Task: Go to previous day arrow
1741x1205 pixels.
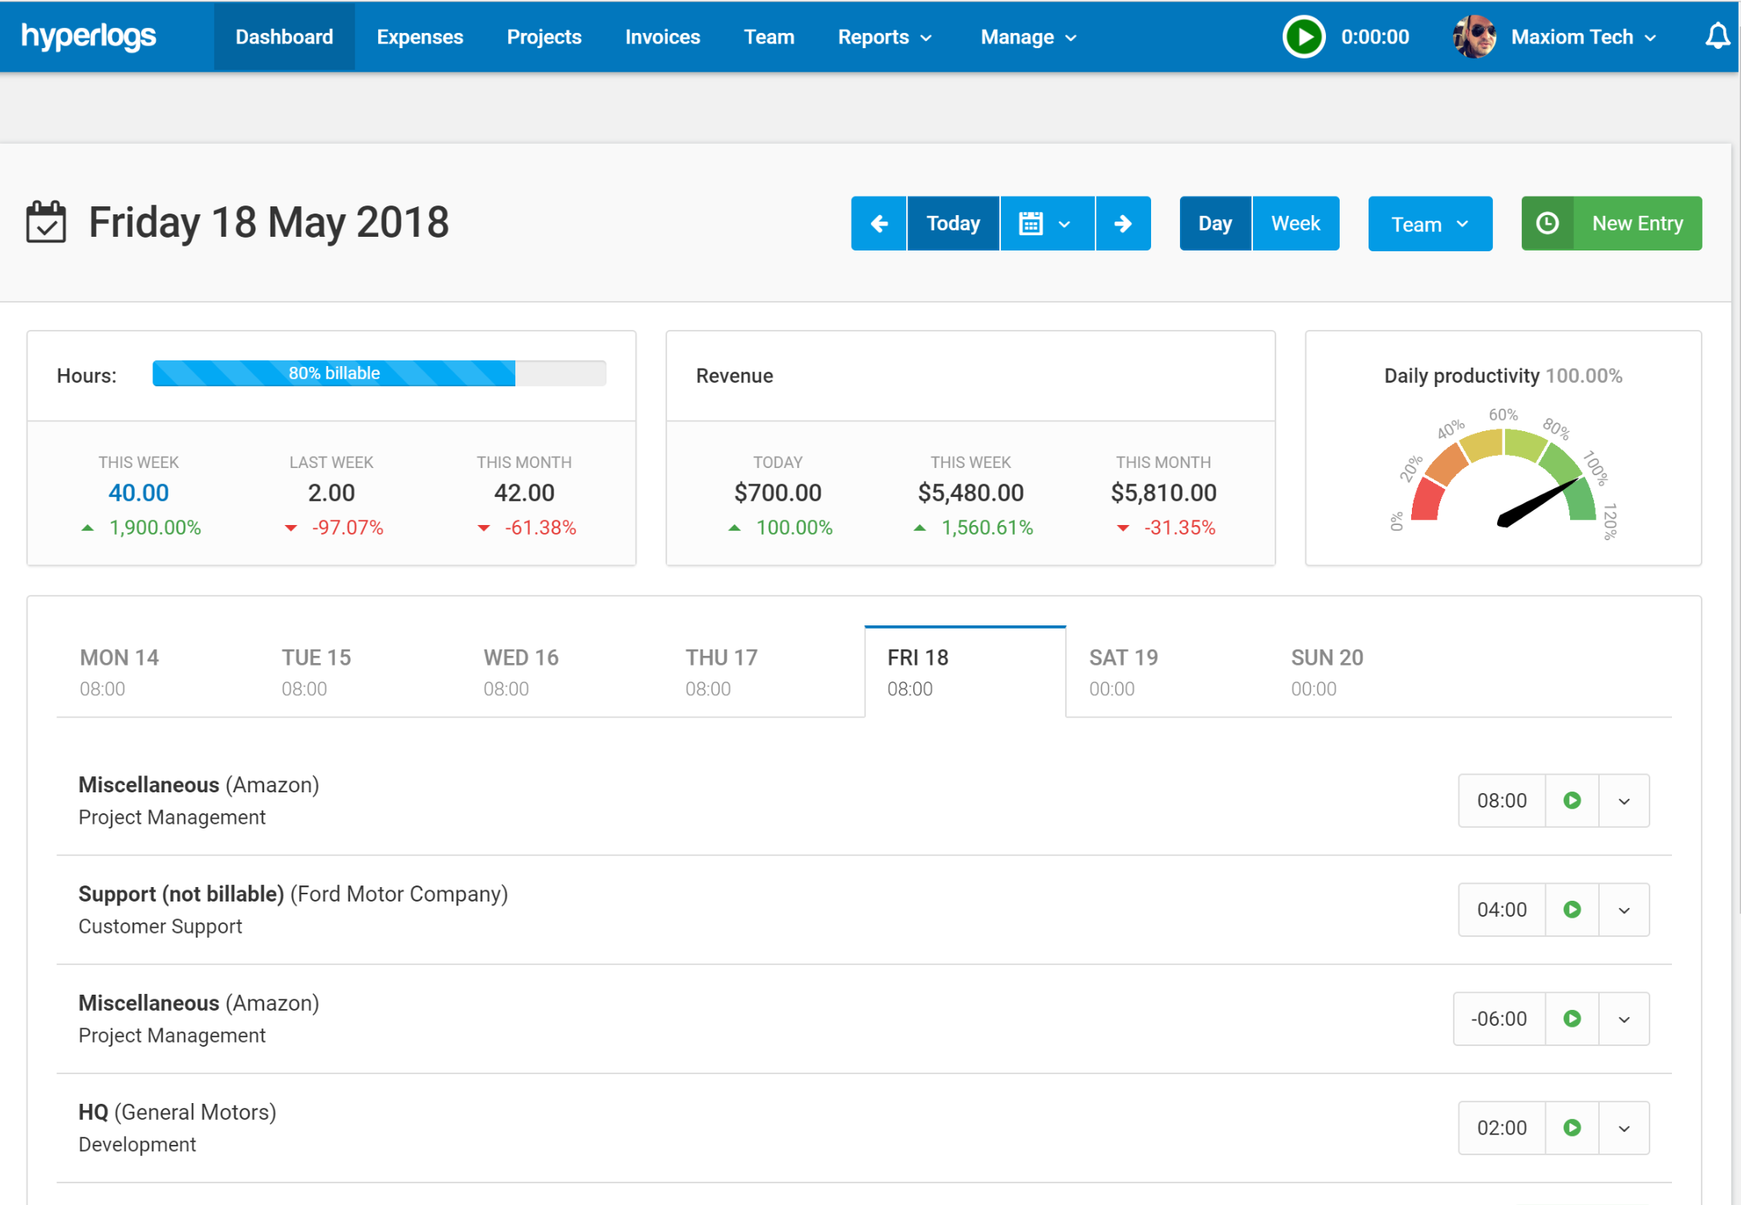Action: 879,223
